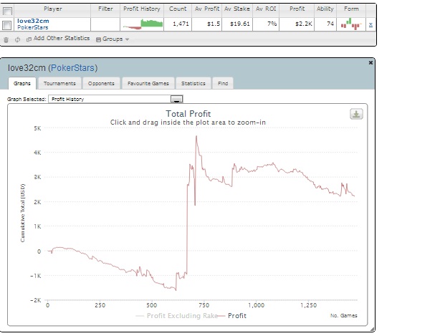Screen dimensions: 440x336
Task: Click the 7% ROI value
Action: [x=272, y=24]
